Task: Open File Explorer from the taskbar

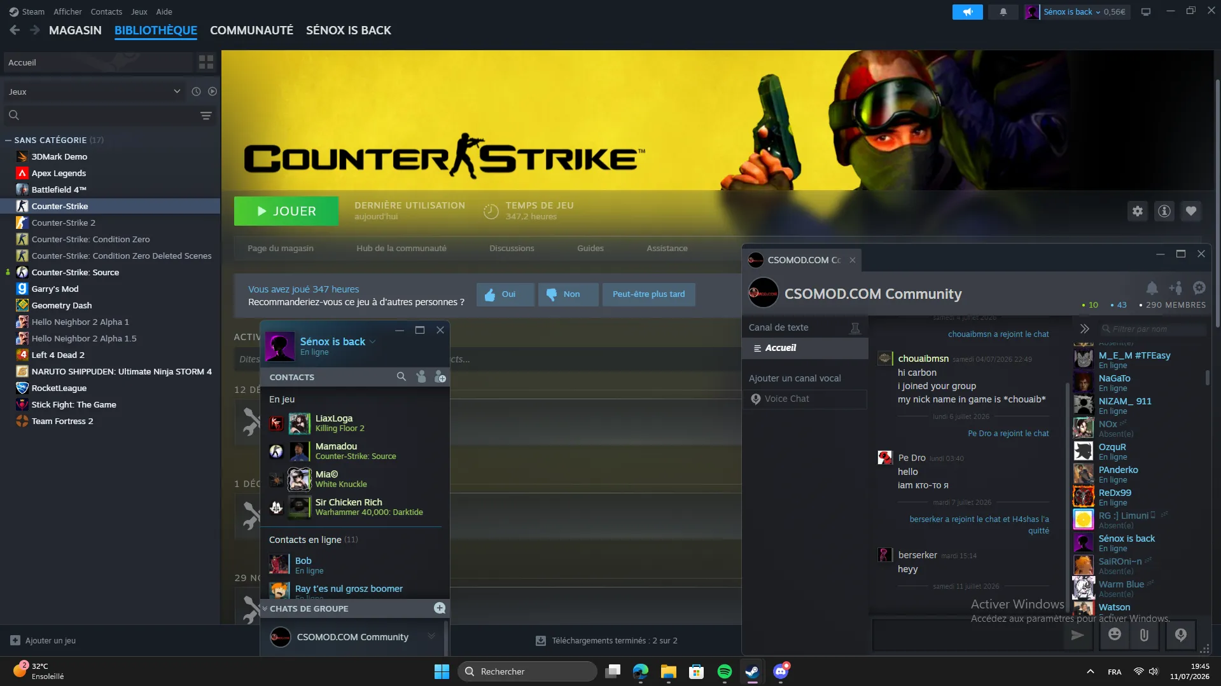Action: 668,671
